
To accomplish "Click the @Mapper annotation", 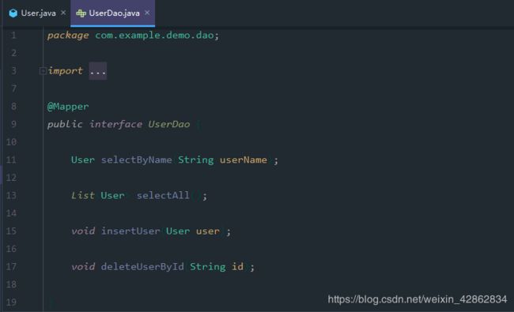I will [68, 107].
